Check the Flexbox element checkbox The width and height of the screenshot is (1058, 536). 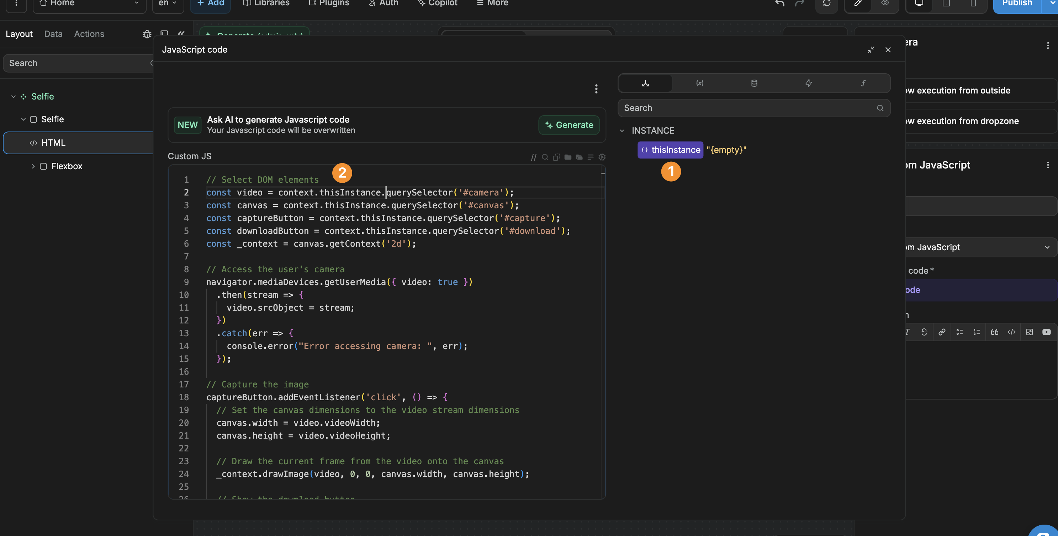[x=43, y=166]
